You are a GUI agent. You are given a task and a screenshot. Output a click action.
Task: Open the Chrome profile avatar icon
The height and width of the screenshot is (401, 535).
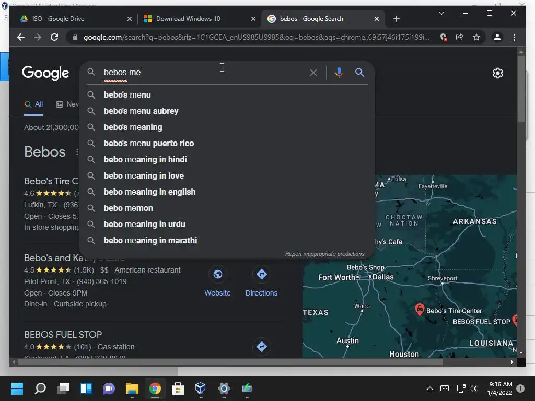click(x=497, y=37)
